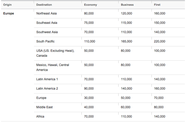Click Mexico, Hawaii, Central America cell
Screen dimensions: 186x123
click(53, 67)
